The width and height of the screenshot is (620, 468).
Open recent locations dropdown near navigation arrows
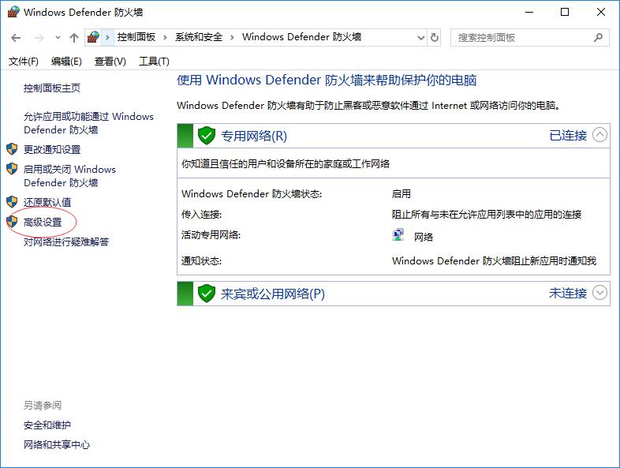58,38
